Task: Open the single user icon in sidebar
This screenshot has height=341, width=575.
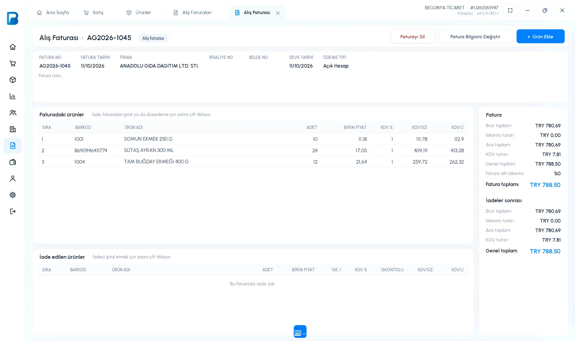Action: click(x=13, y=179)
